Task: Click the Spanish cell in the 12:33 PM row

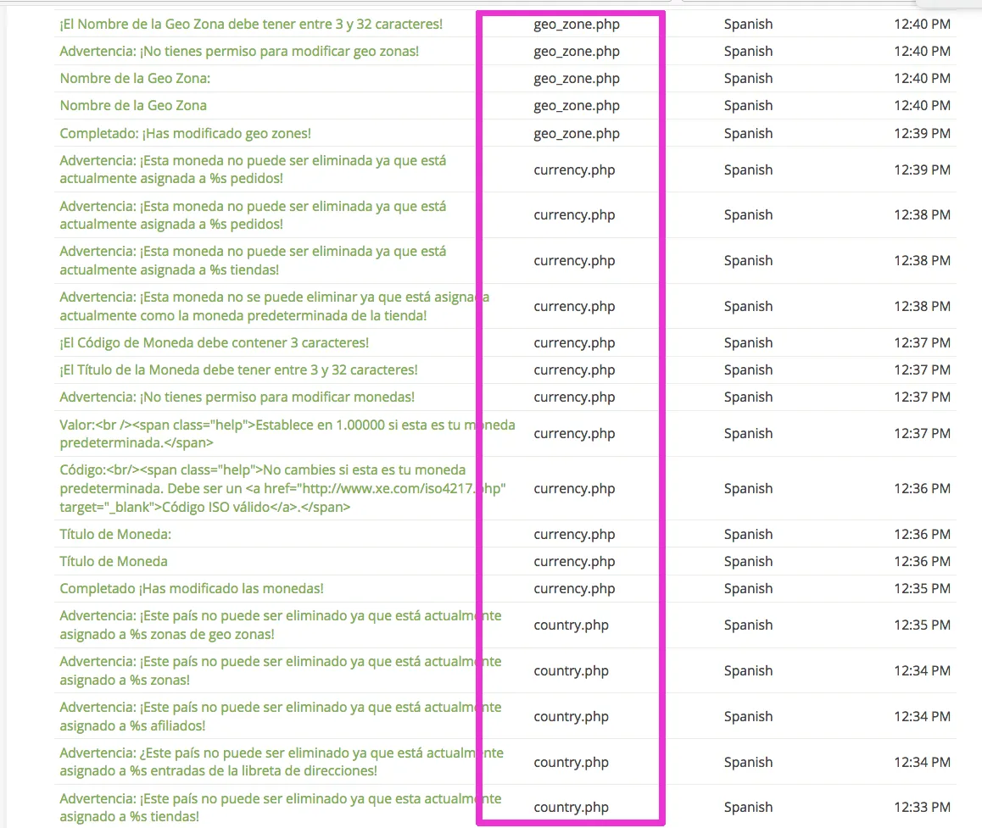Action: (x=749, y=808)
